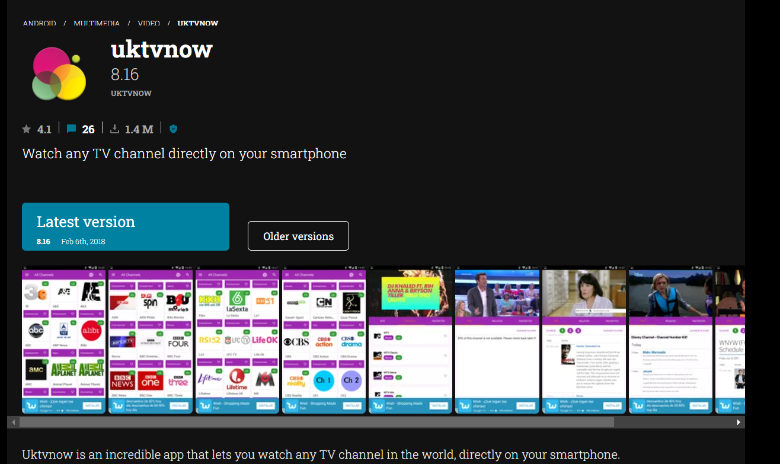Click the 1.4 M downloads count
The image size is (780, 464).
(139, 129)
